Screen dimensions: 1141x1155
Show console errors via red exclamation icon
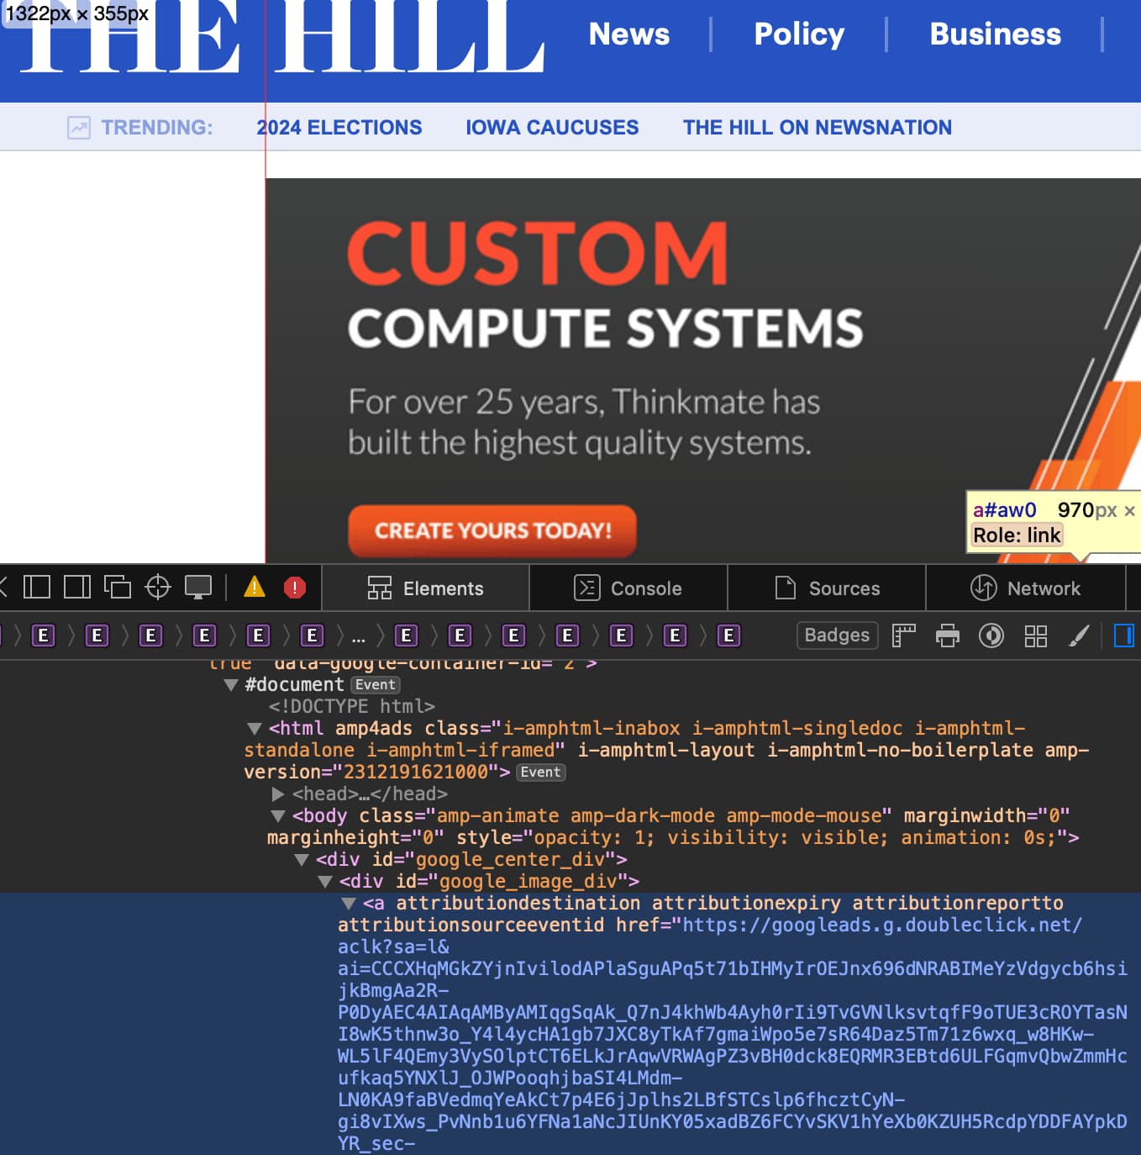(295, 587)
